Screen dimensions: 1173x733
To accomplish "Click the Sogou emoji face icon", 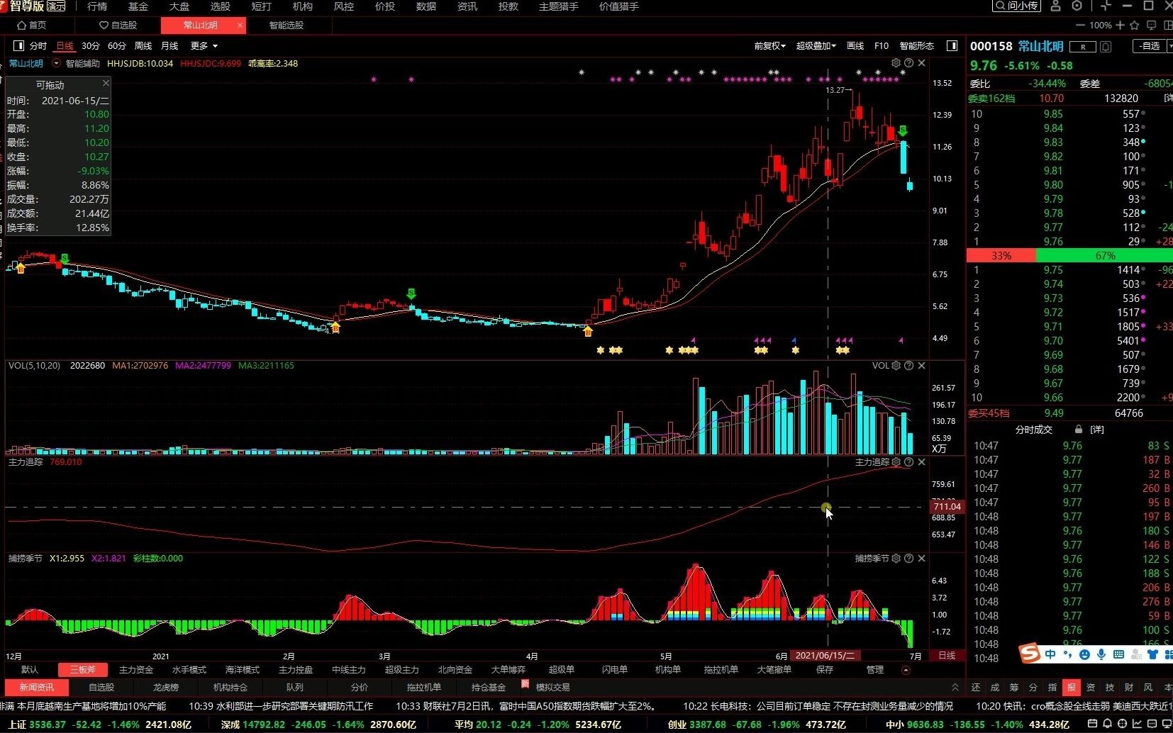I will click(1084, 654).
